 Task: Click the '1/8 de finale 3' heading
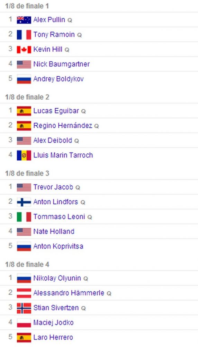(x=27, y=173)
